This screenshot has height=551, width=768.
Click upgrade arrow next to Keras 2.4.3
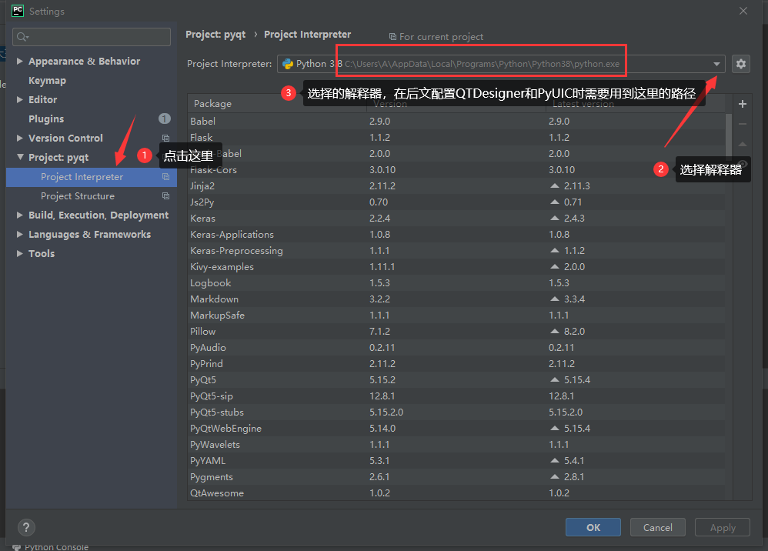(554, 218)
